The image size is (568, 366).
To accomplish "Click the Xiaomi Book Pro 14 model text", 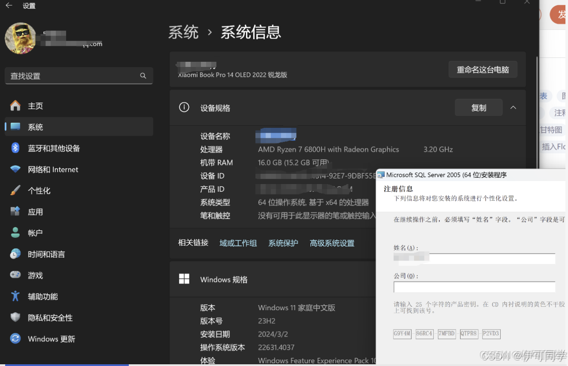I will click(x=233, y=75).
